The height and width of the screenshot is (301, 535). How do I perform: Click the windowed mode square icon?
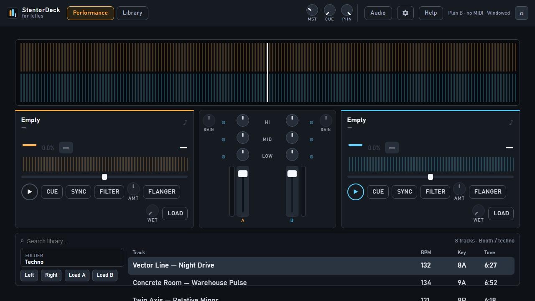pyautogui.click(x=522, y=13)
